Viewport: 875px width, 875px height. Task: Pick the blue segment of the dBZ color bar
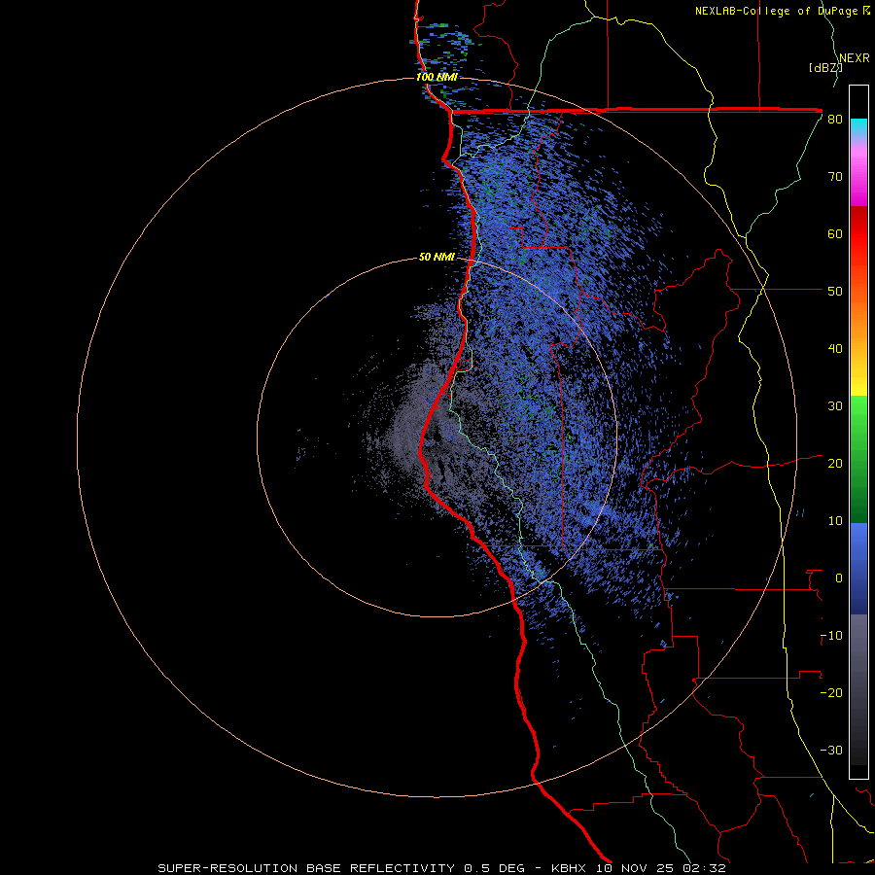coord(858,569)
